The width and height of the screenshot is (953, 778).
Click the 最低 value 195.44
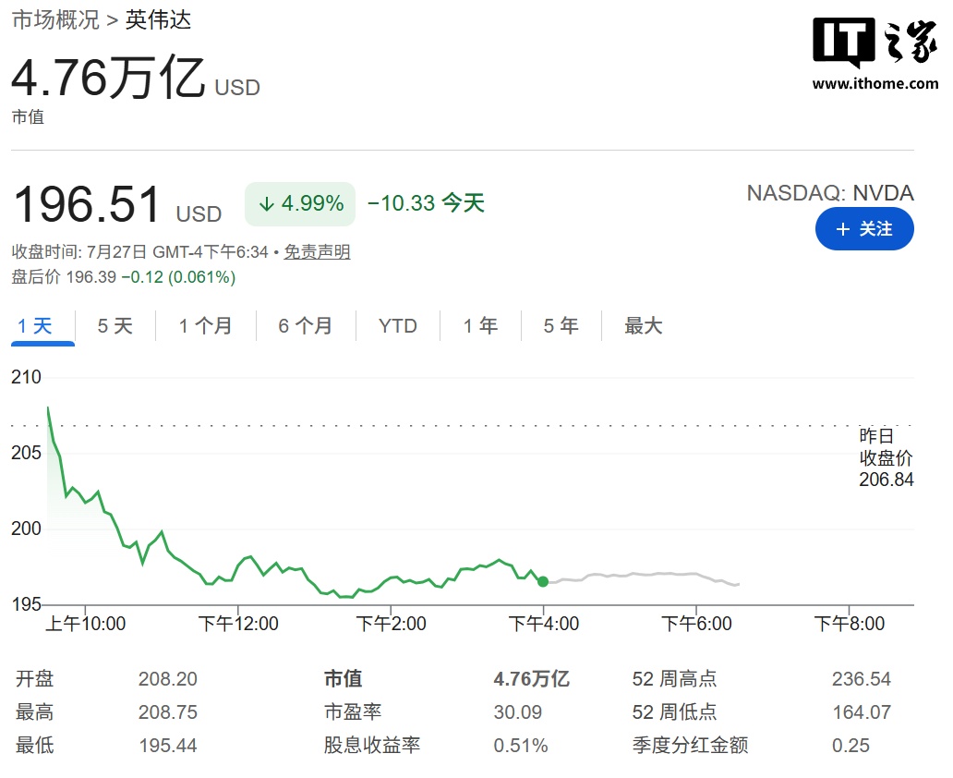pos(168,746)
